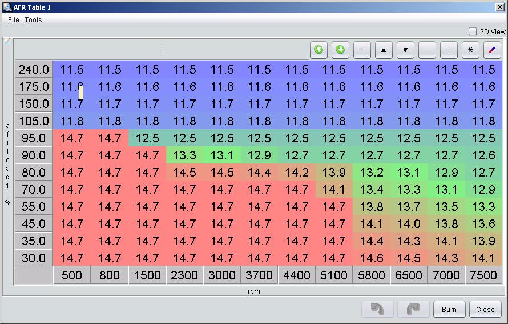Image resolution: width=508 pixels, height=324 pixels.
Task: Select the 14.4 cell at 80.0 load, 3700 rpm
Action: coord(259,172)
